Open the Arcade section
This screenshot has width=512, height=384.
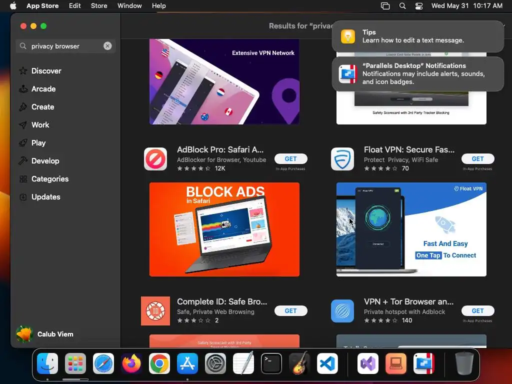[x=43, y=89]
